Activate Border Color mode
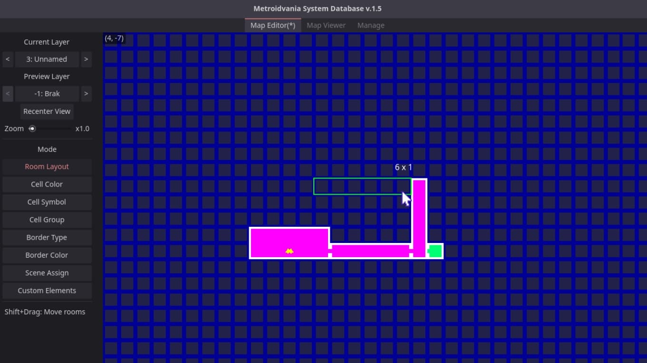Image resolution: width=647 pixels, height=363 pixels. (47, 255)
